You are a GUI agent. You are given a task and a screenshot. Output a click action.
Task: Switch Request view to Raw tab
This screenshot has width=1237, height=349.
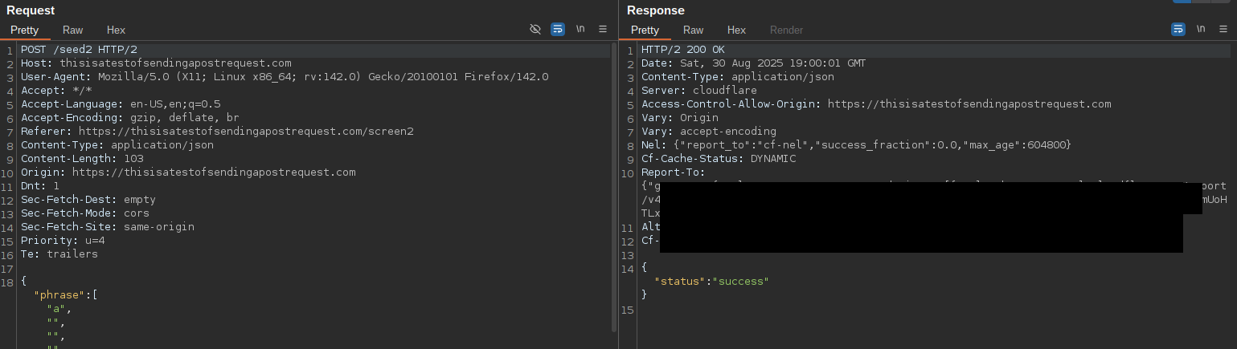pyautogui.click(x=73, y=30)
